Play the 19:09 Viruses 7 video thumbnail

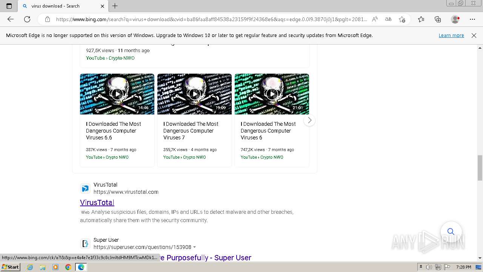coord(194,94)
